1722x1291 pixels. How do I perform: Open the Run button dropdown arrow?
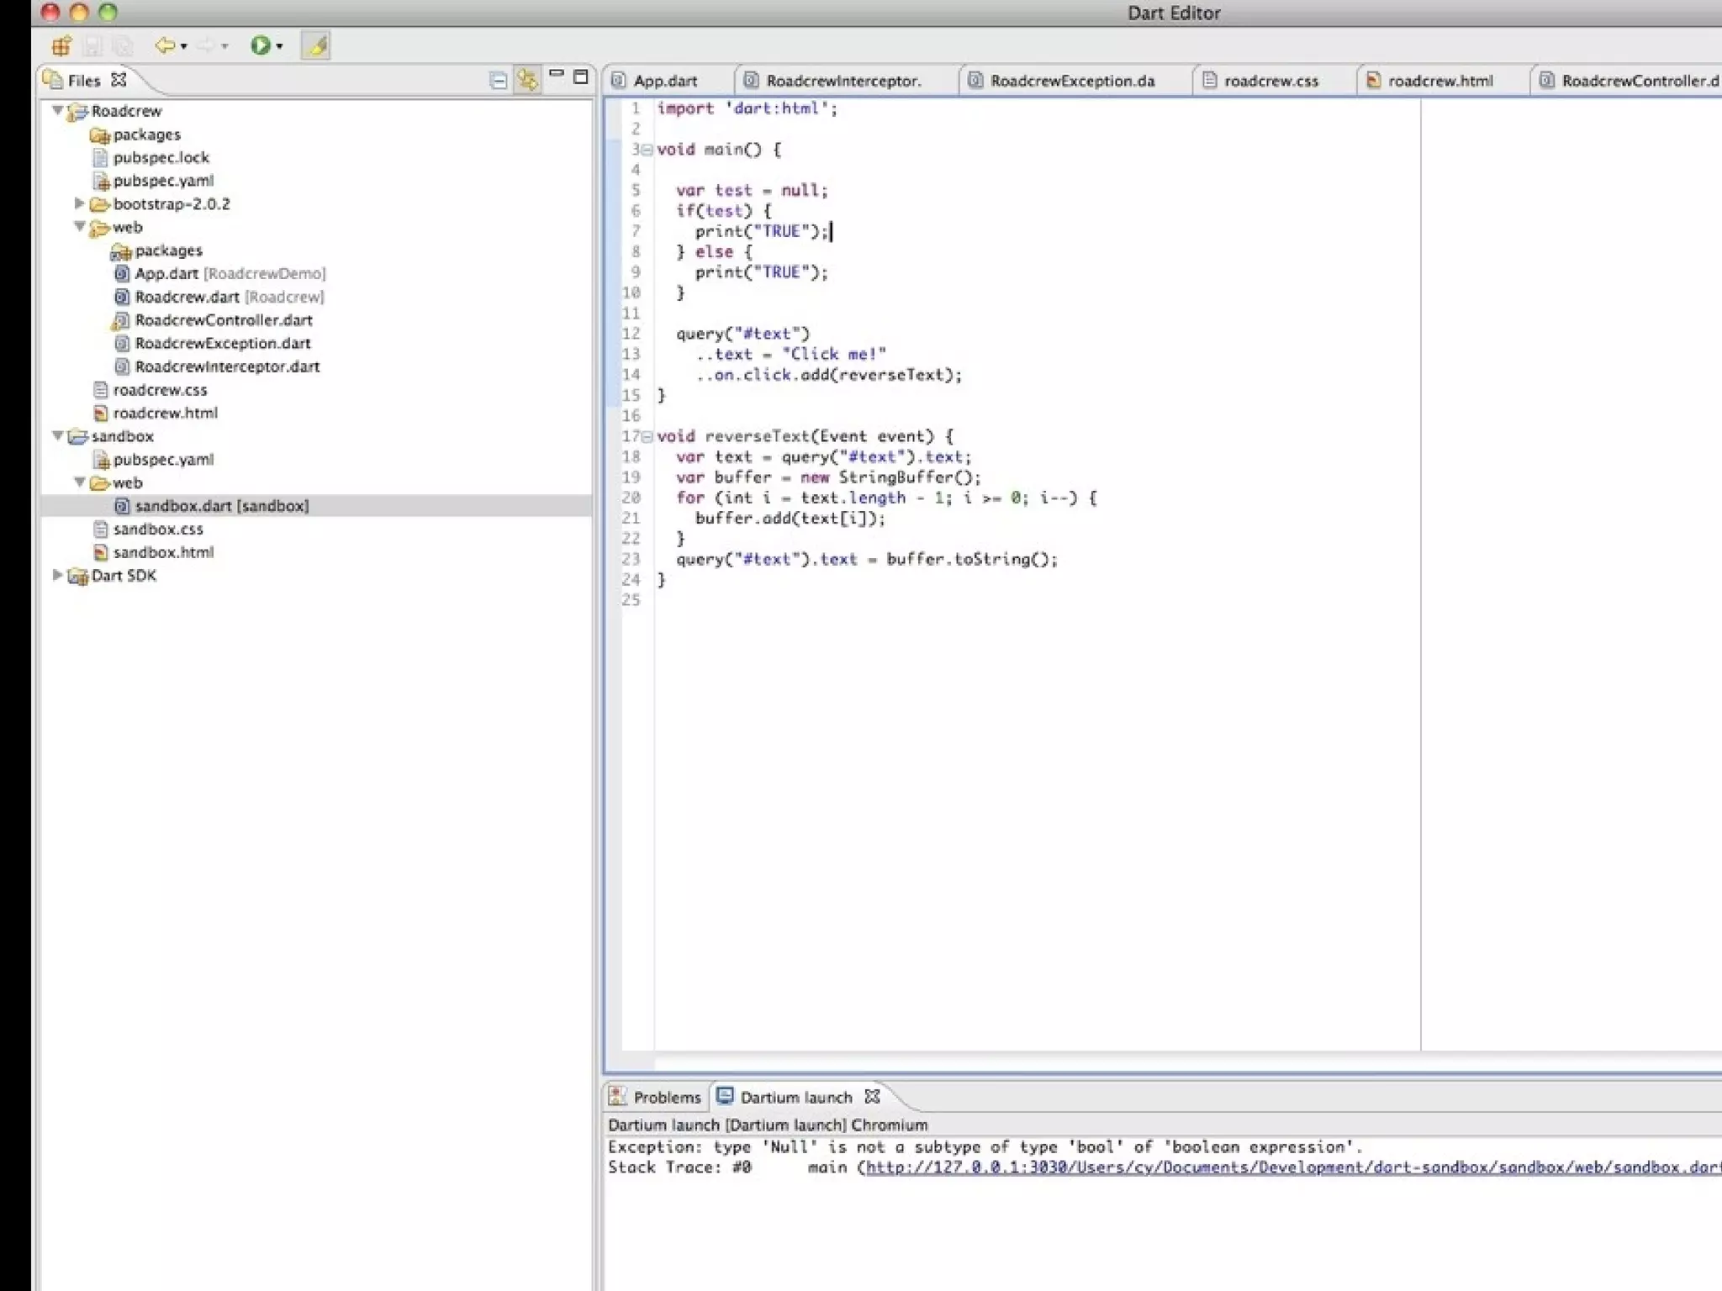[280, 46]
